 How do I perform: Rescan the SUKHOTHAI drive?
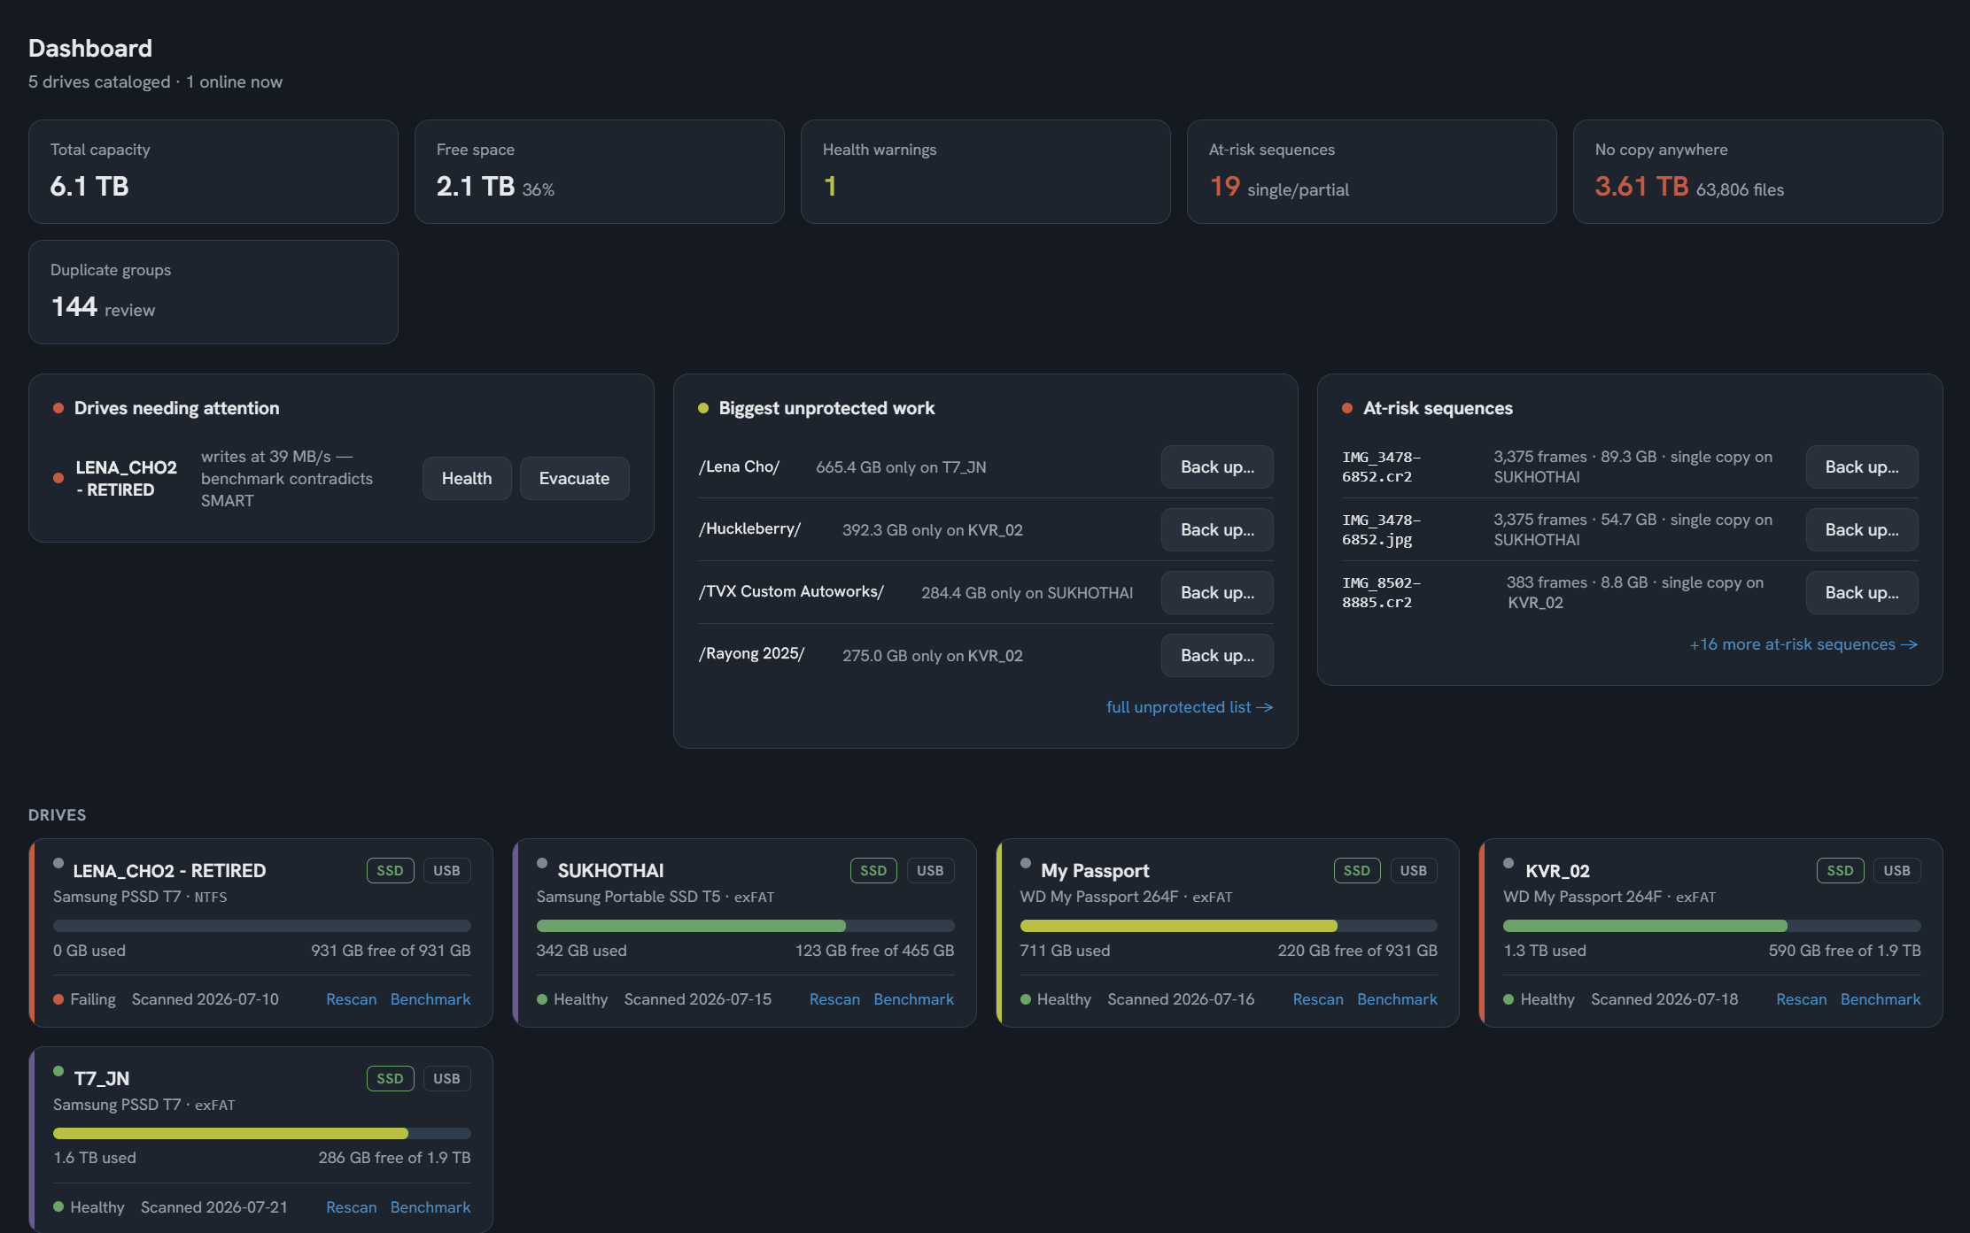834,998
